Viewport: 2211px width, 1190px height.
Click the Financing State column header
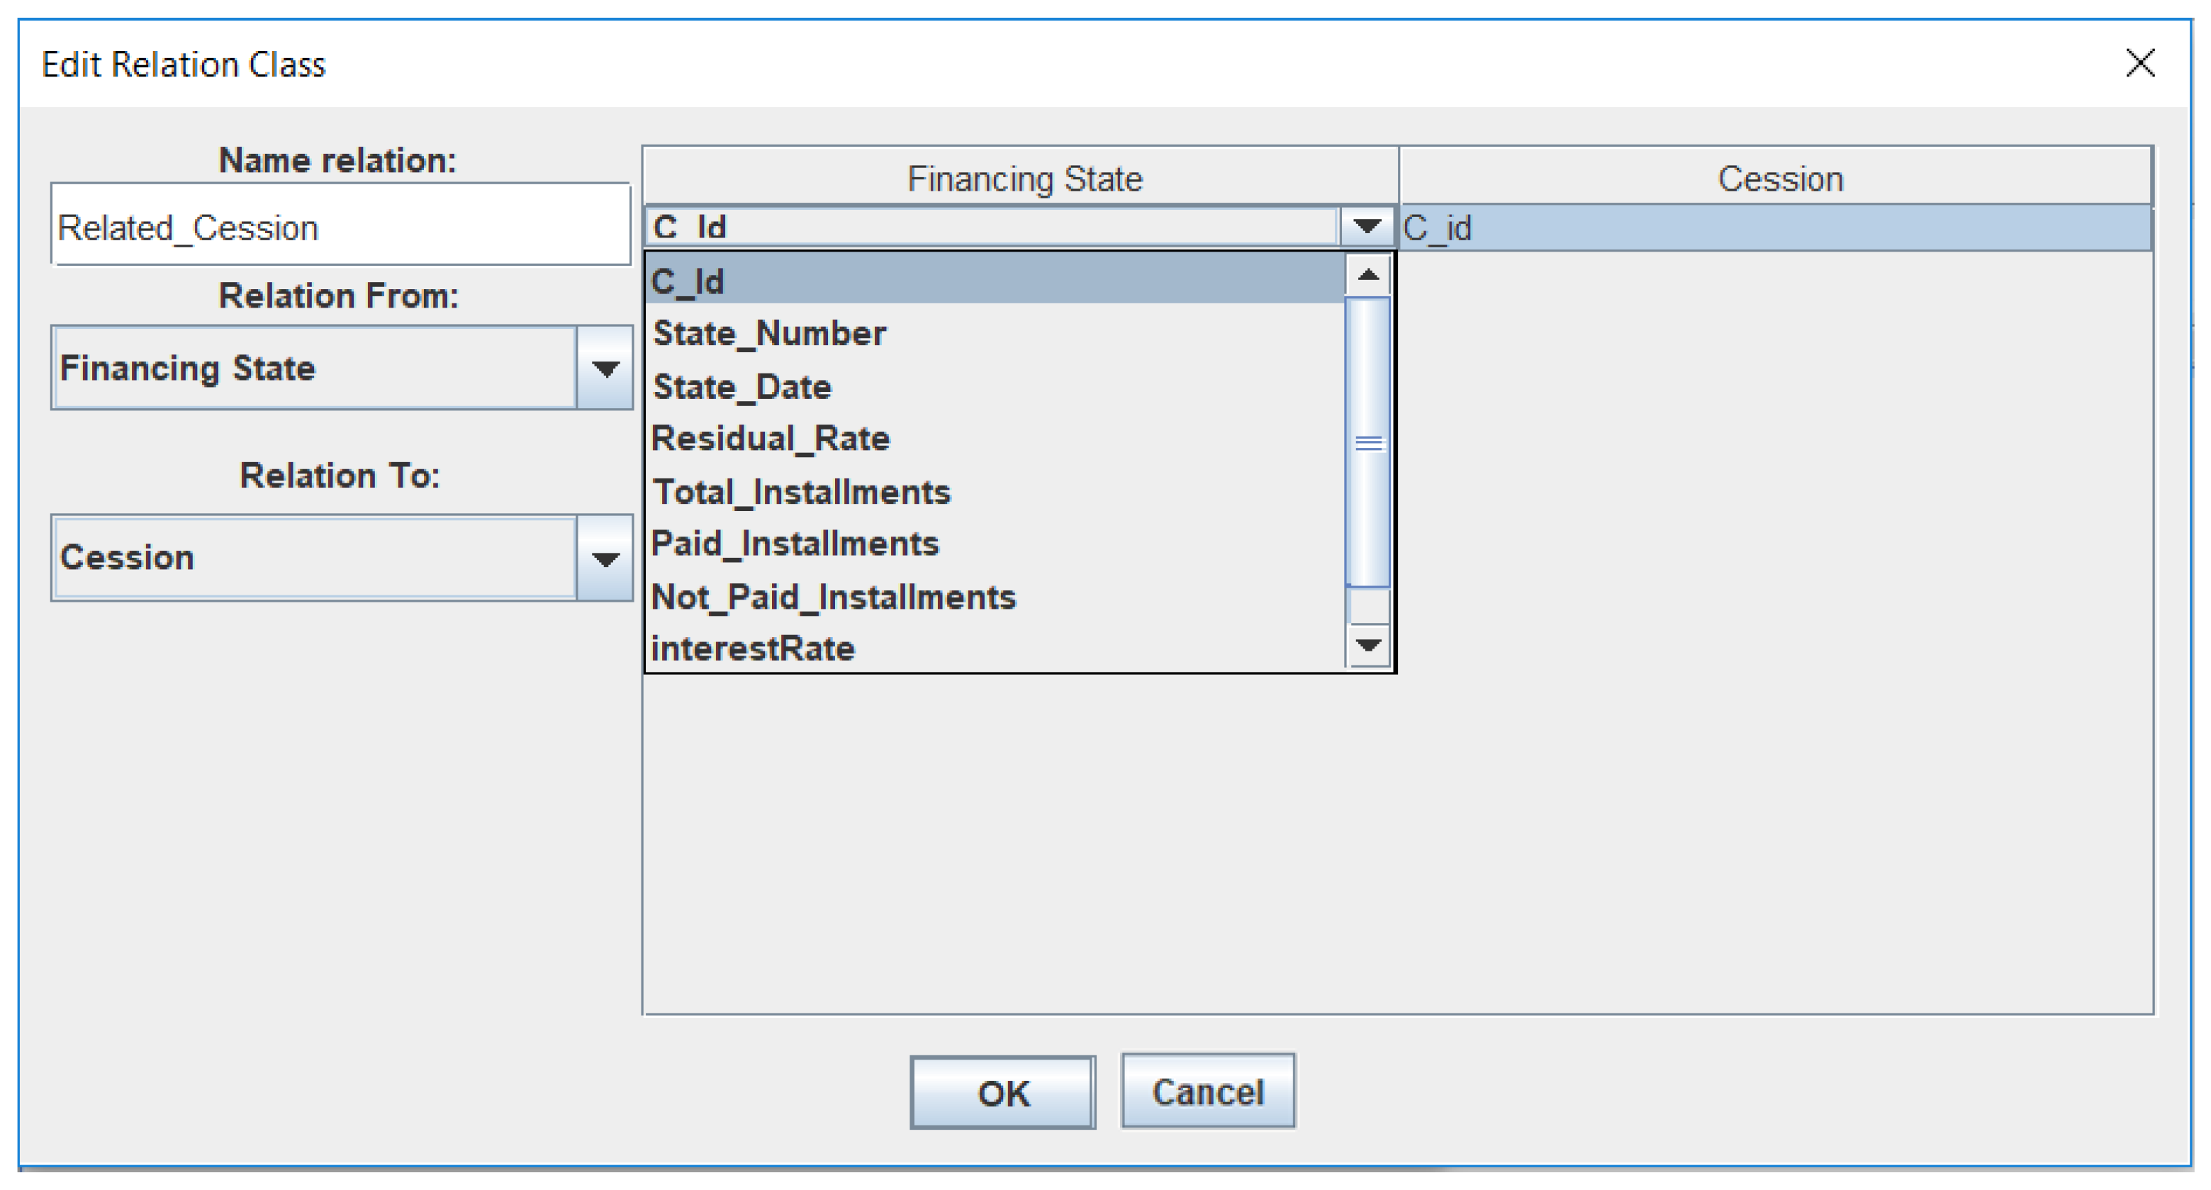(x=1023, y=179)
